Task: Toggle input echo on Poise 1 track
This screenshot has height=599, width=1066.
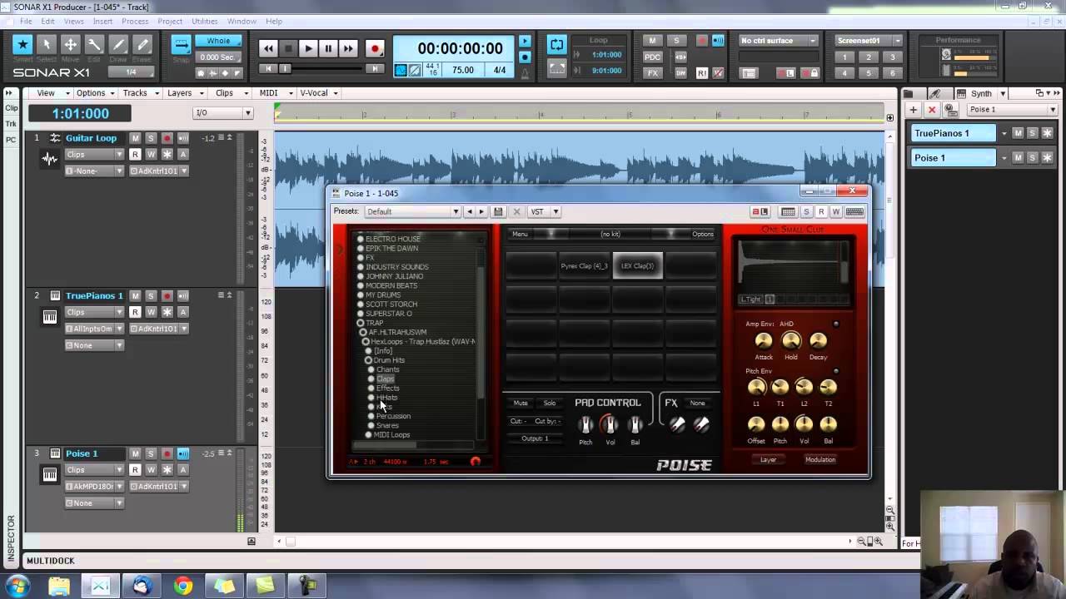Action: (x=182, y=453)
